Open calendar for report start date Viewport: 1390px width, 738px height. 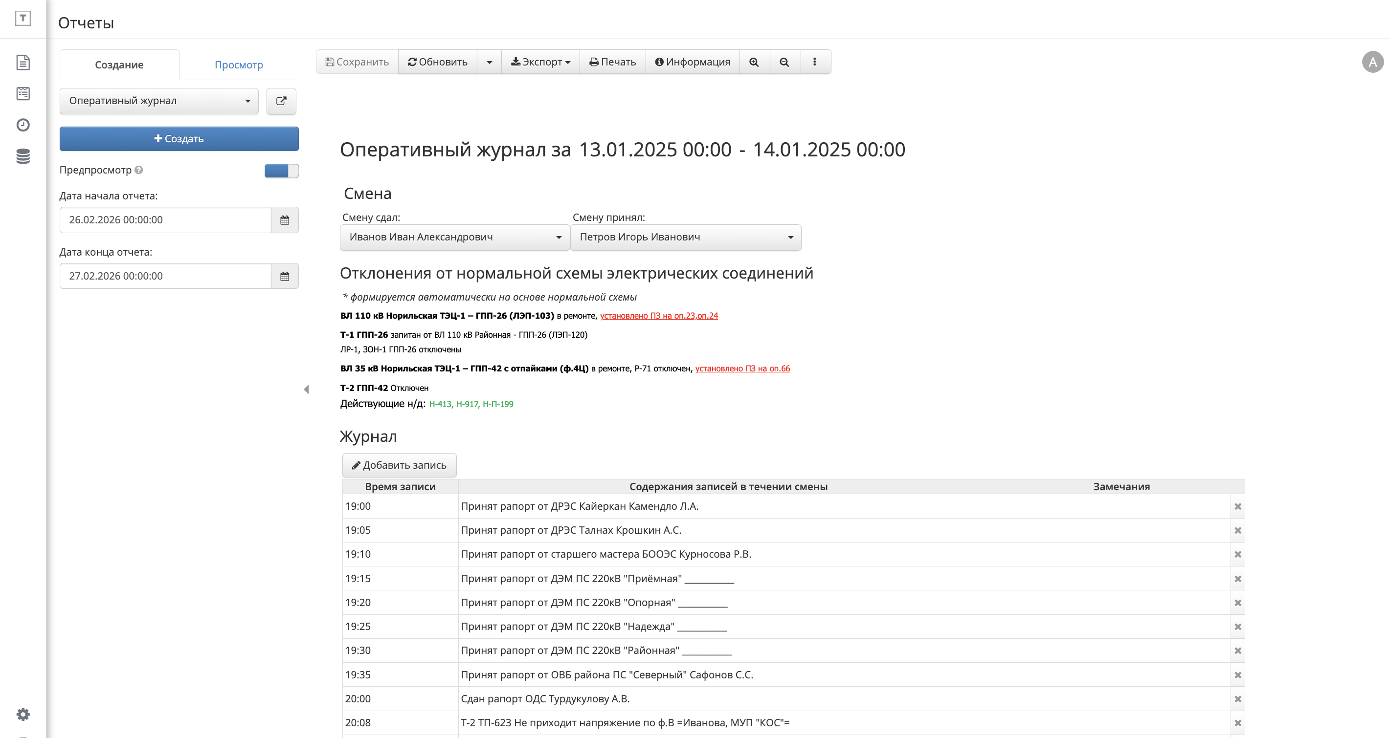tap(284, 220)
